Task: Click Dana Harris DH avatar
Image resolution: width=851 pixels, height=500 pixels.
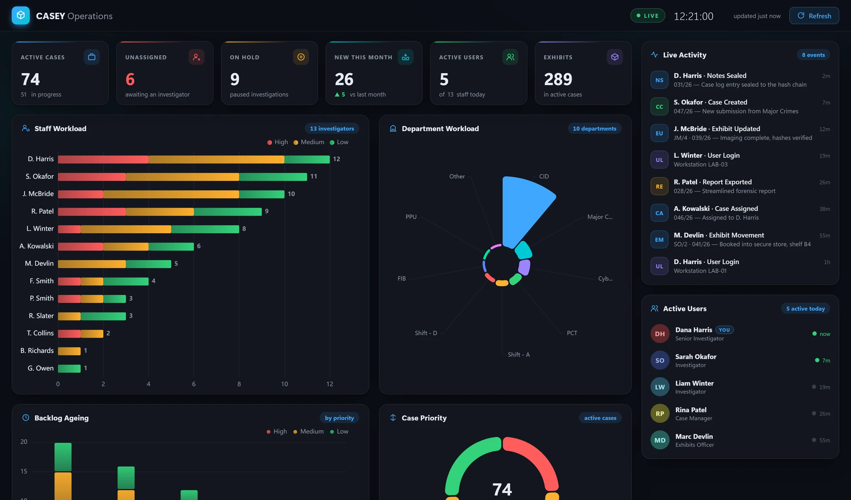Action: point(660,334)
